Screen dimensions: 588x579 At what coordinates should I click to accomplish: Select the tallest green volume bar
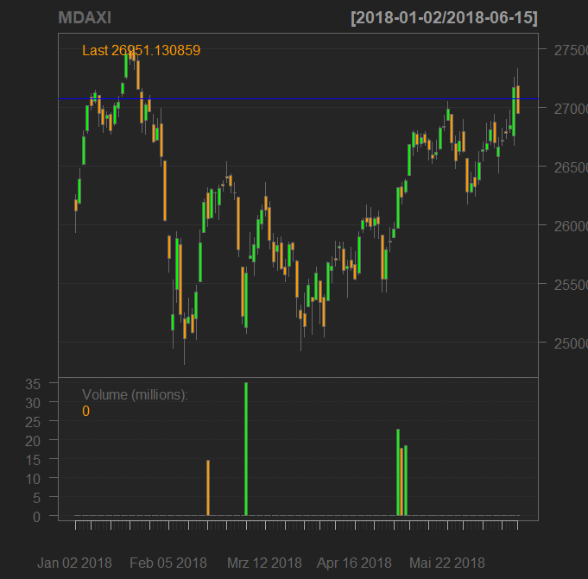[x=246, y=449]
